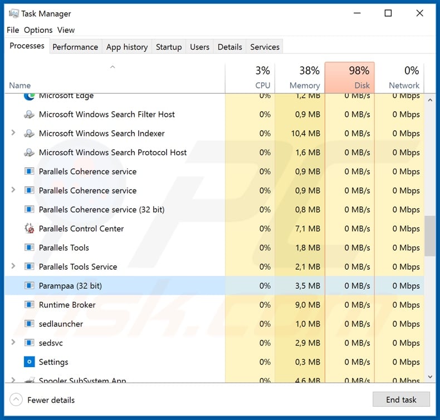Click the Parallels Control Center icon

point(29,229)
